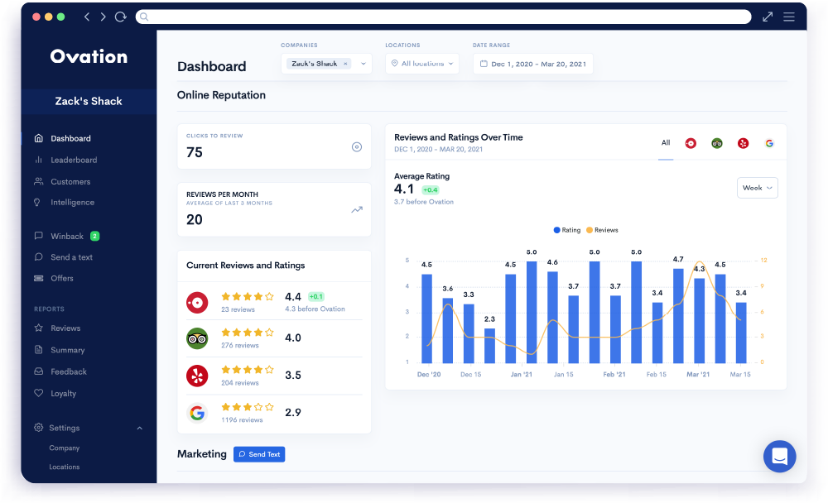828x503 pixels.
Task: Click the Yelp 3.5 star rating
Action: pos(247,370)
